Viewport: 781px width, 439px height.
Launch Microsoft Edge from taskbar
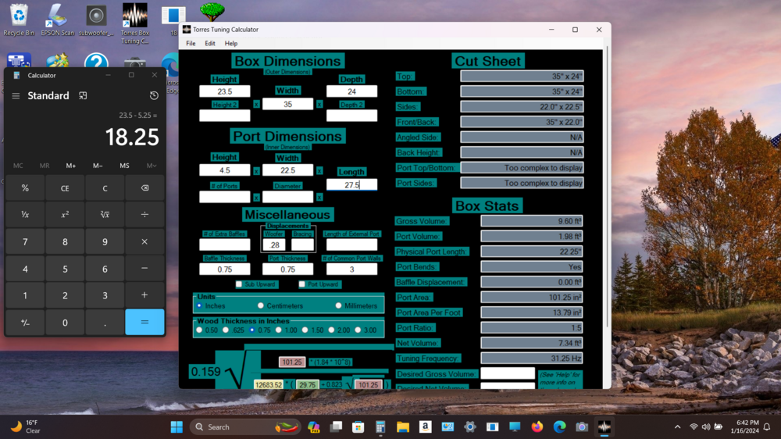(559, 427)
